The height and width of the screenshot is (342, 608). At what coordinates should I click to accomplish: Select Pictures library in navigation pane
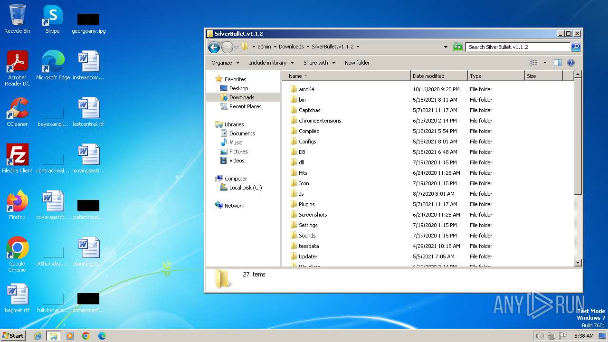tap(238, 152)
